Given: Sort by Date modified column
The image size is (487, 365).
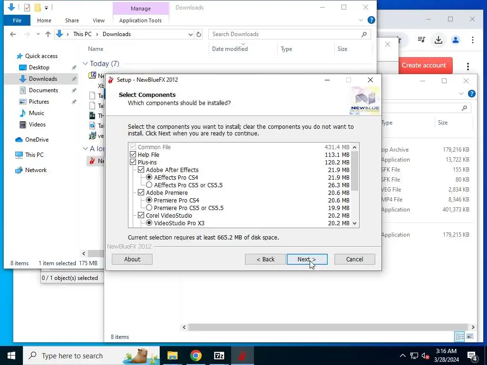Looking at the screenshot, I should point(230,49).
